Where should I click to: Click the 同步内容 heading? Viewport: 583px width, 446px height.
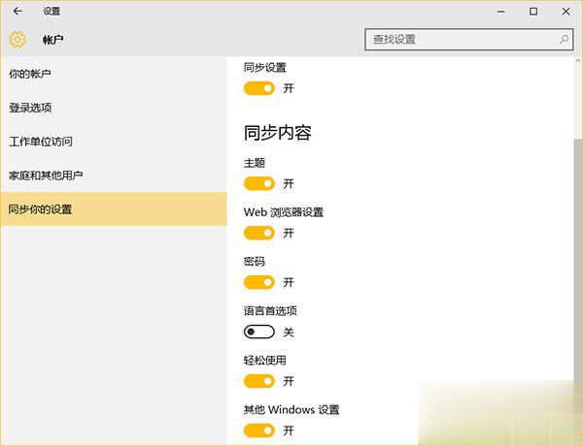click(x=278, y=133)
